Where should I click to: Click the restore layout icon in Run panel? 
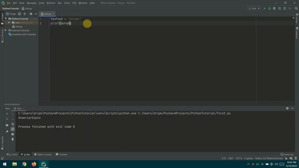point(7,125)
